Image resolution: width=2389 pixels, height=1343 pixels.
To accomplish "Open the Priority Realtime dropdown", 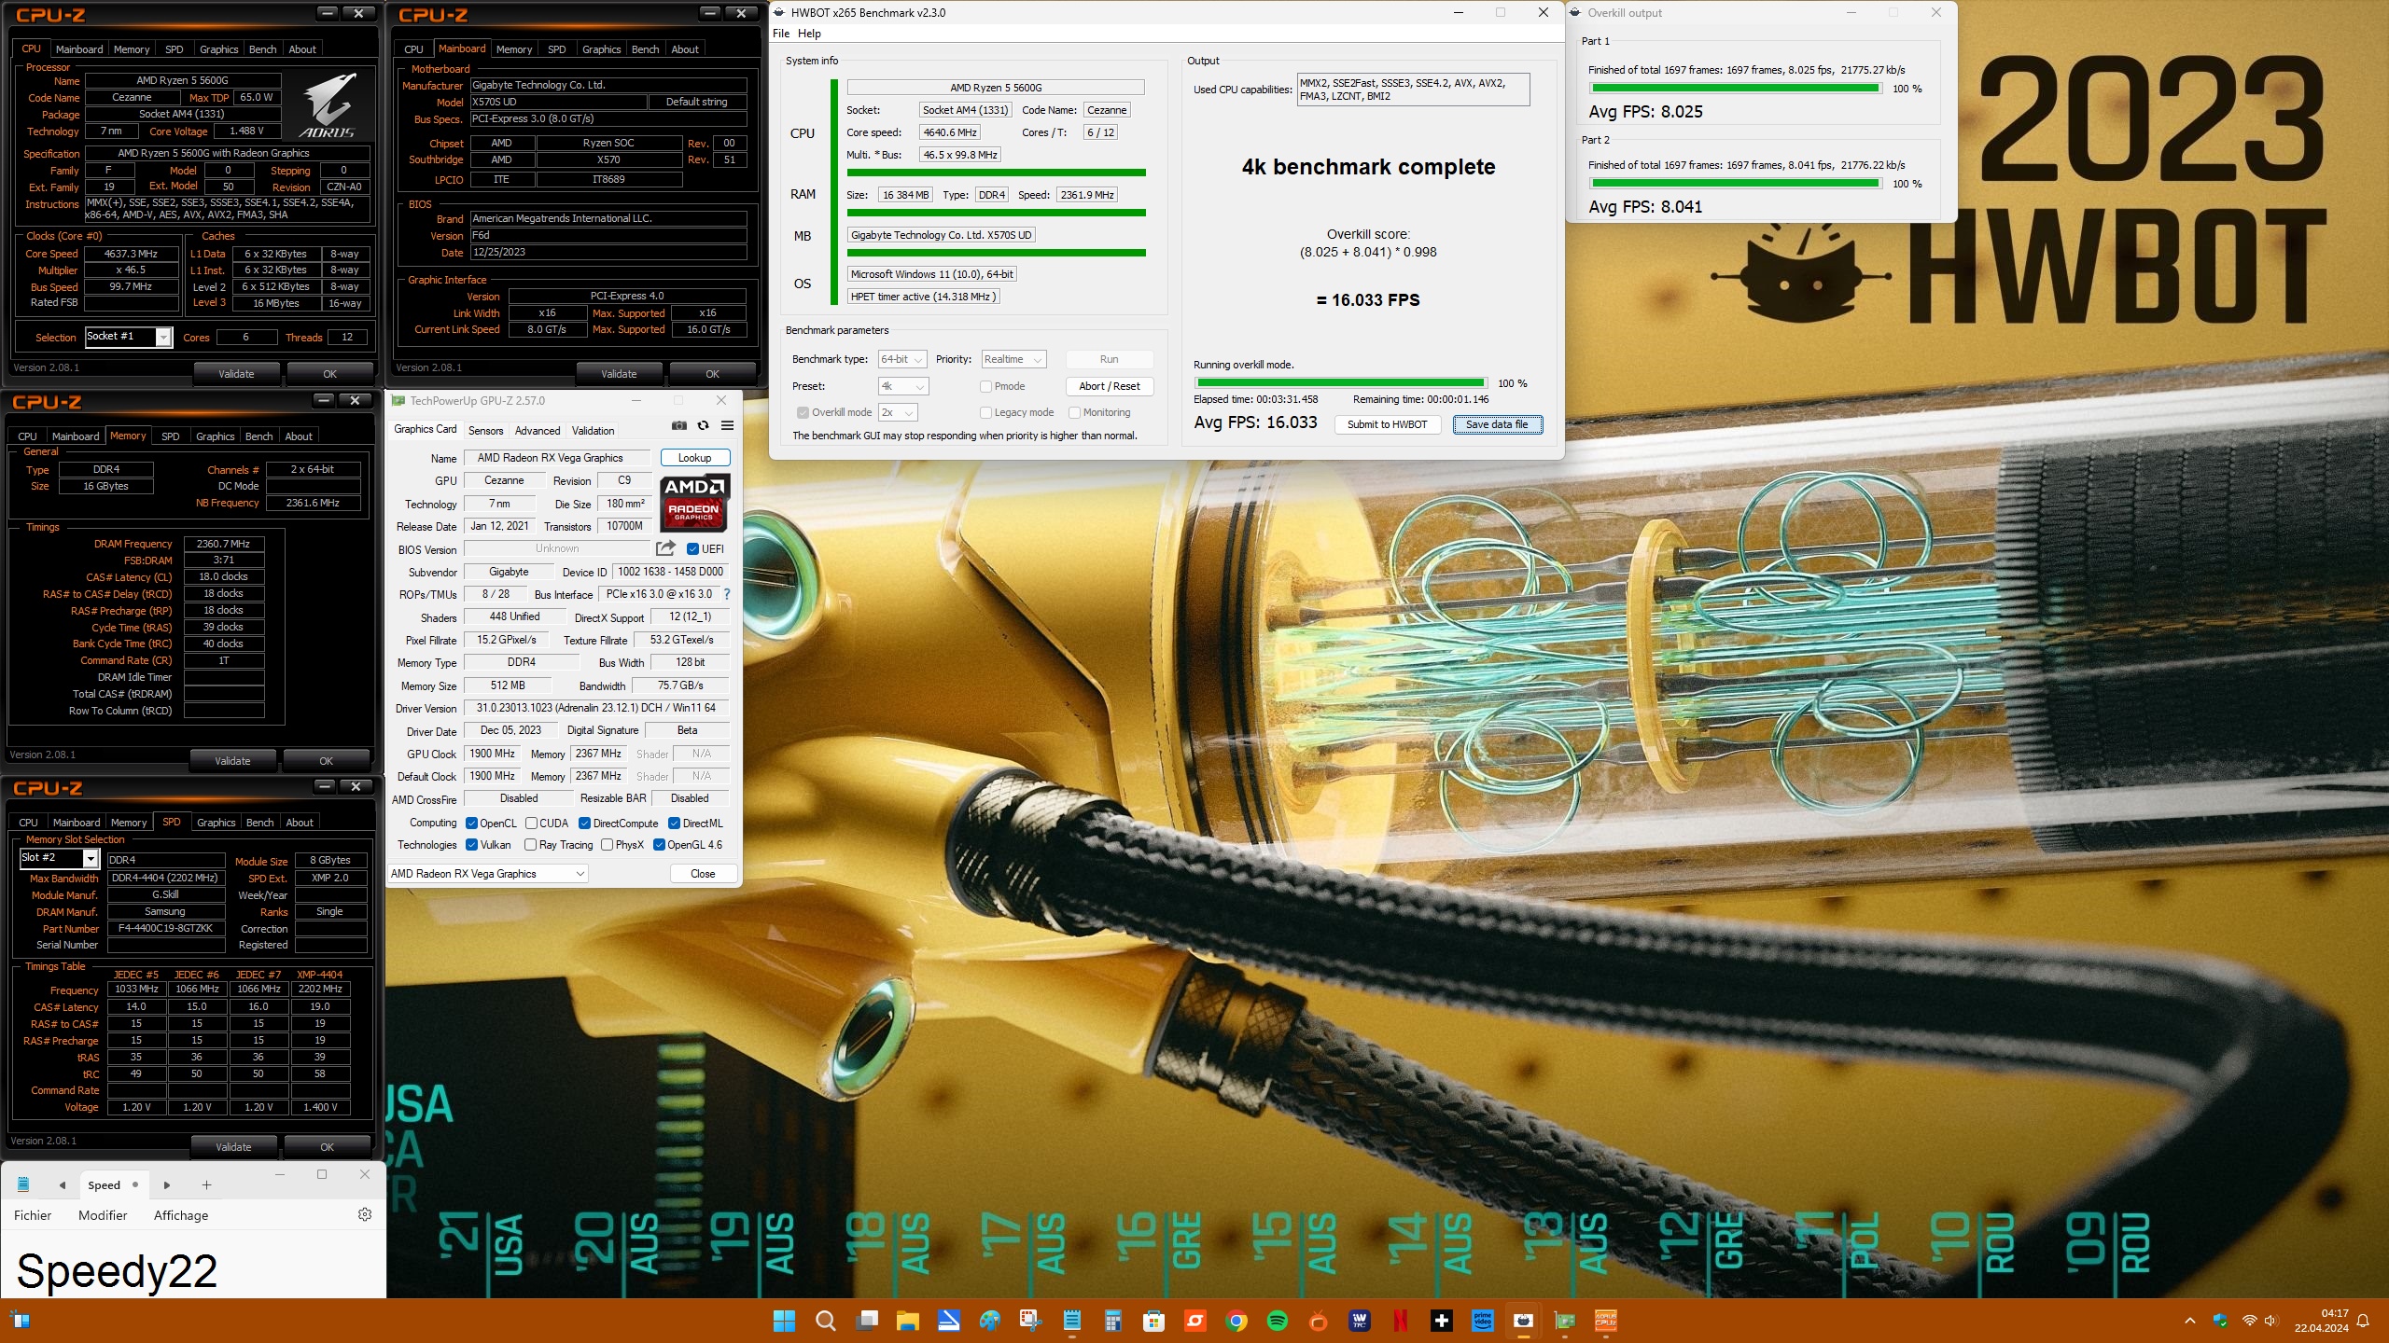I will point(1013,359).
